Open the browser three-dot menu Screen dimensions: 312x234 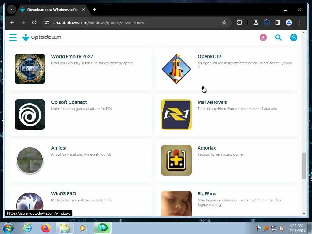300,23
